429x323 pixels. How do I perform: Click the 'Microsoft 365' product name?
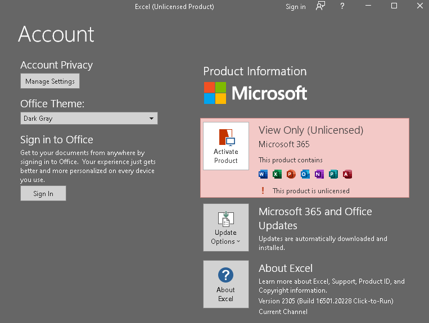pyautogui.click(x=284, y=144)
